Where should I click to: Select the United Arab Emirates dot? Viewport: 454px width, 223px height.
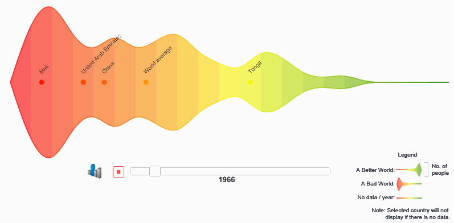[83, 82]
